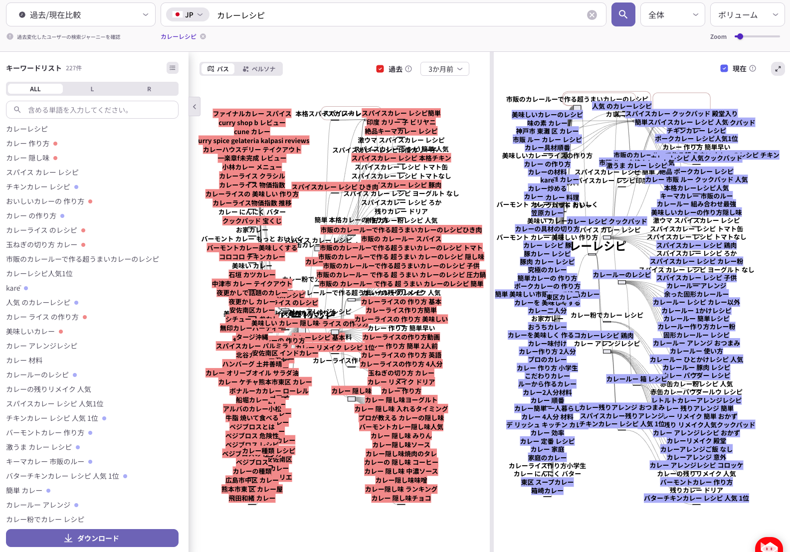
Task: Adjust the Zoom slider handle
Action: coord(740,36)
